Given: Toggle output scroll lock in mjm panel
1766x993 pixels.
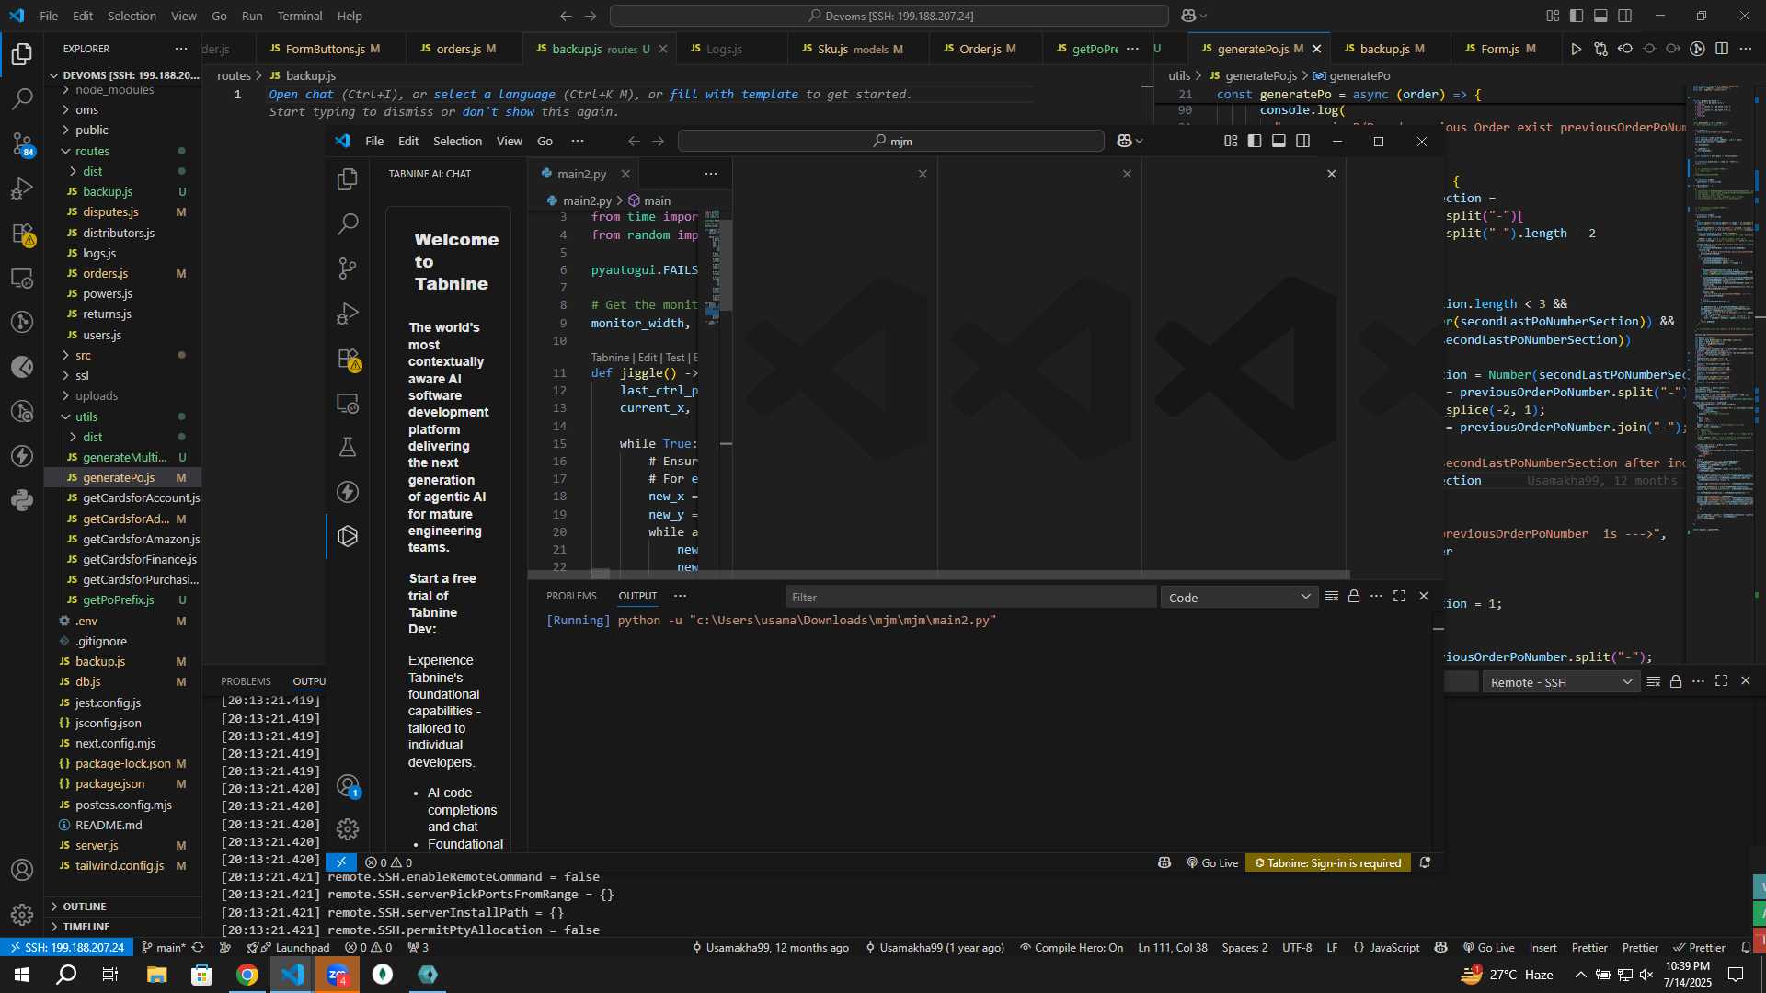Looking at the screenshot, I should pos(1354,597).
